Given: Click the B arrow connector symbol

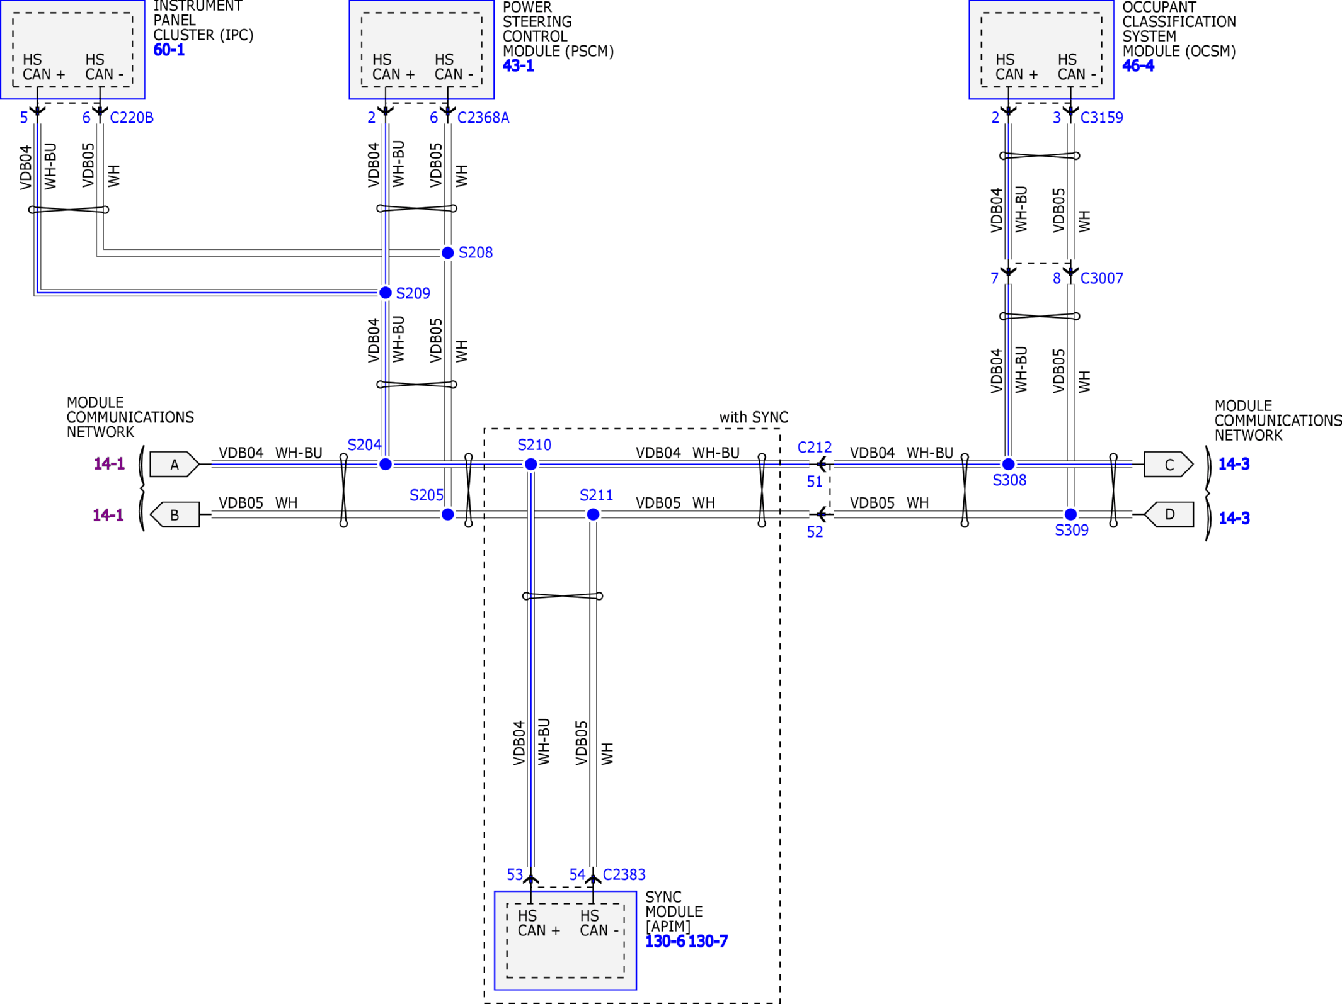Looking at the screenshot, I should point(175,515).
